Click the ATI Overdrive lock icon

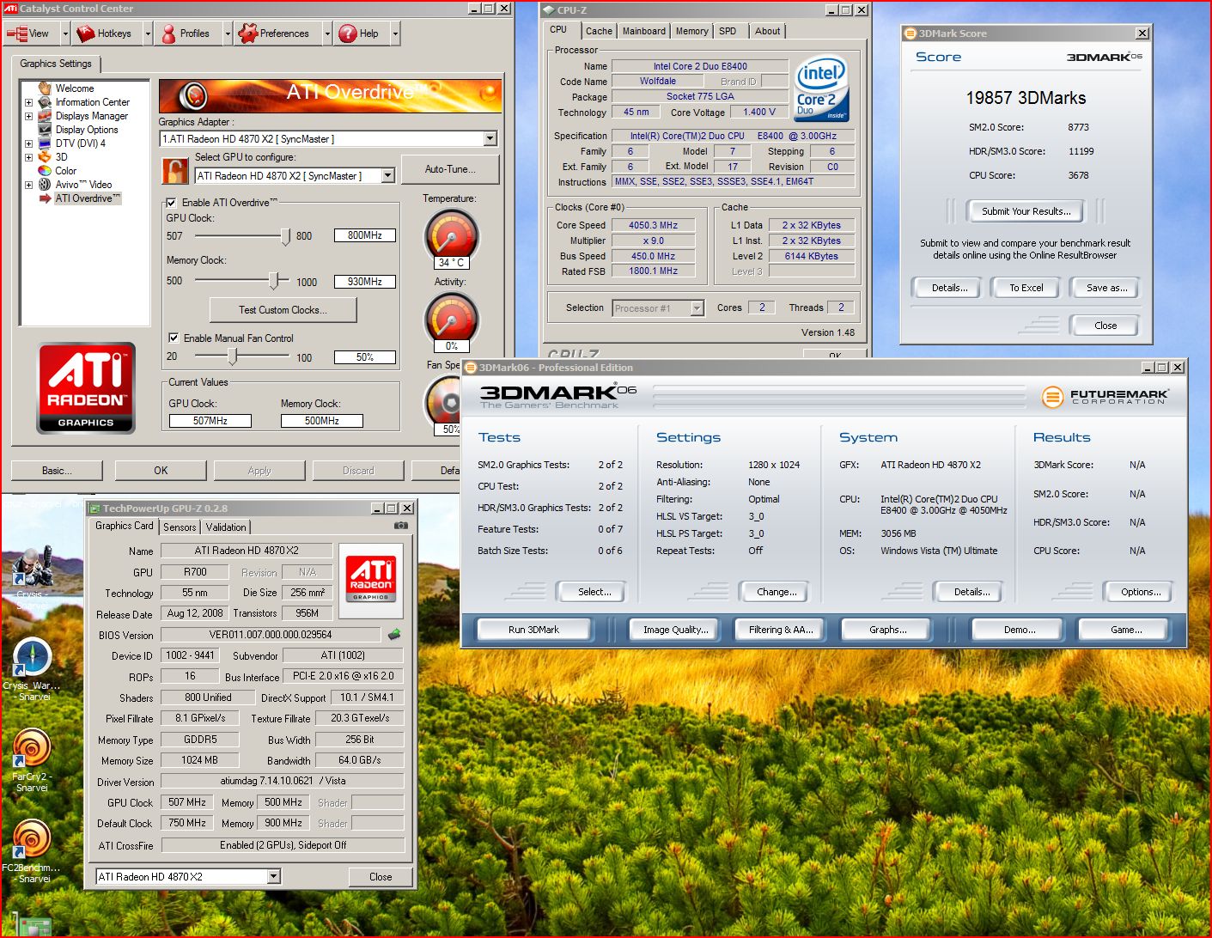175,170
